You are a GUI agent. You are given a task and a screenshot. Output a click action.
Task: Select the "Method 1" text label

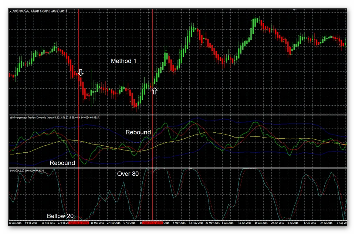click(124, 61)
